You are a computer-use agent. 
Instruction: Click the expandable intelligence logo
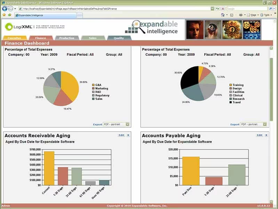[x=152, y=28]
